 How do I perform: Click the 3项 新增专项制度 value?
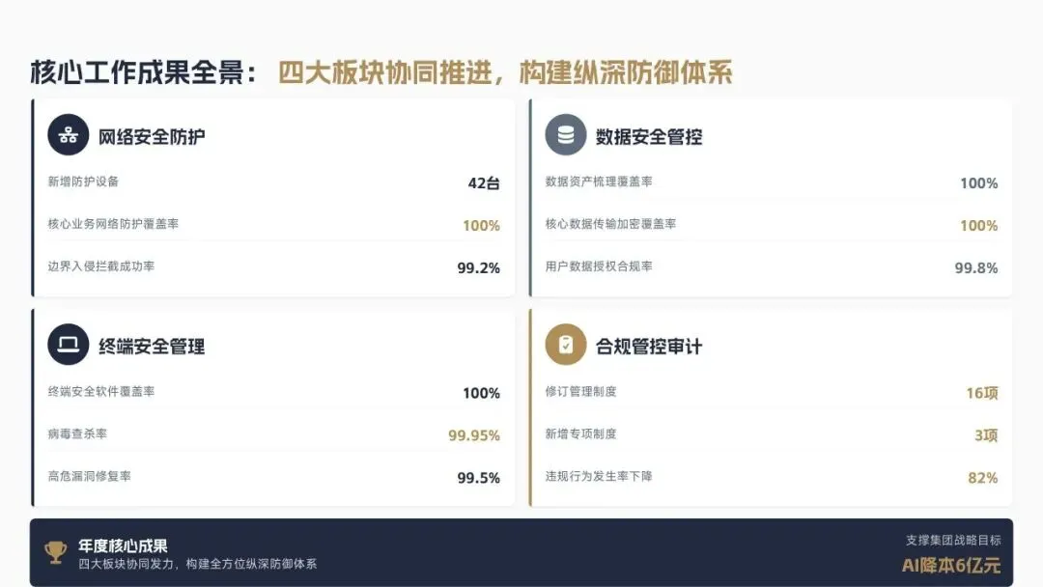986,435
